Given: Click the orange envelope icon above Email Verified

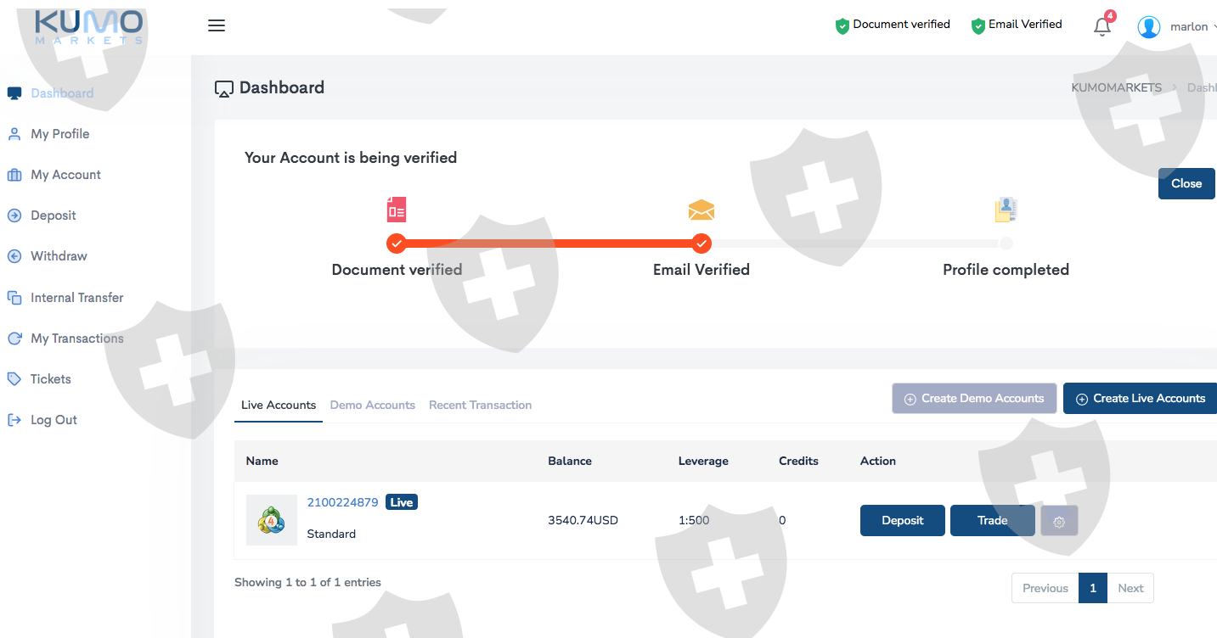Looking at the screenshot, I should [x=701, y=210].
